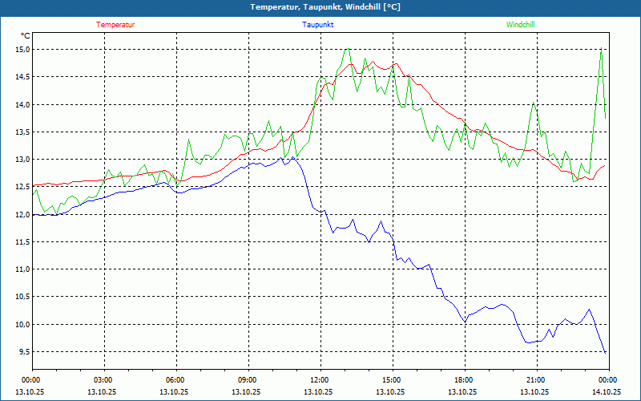Click the 14.10.25 date label
Viewport: 641px width, 401px height.
click(607, 391)
